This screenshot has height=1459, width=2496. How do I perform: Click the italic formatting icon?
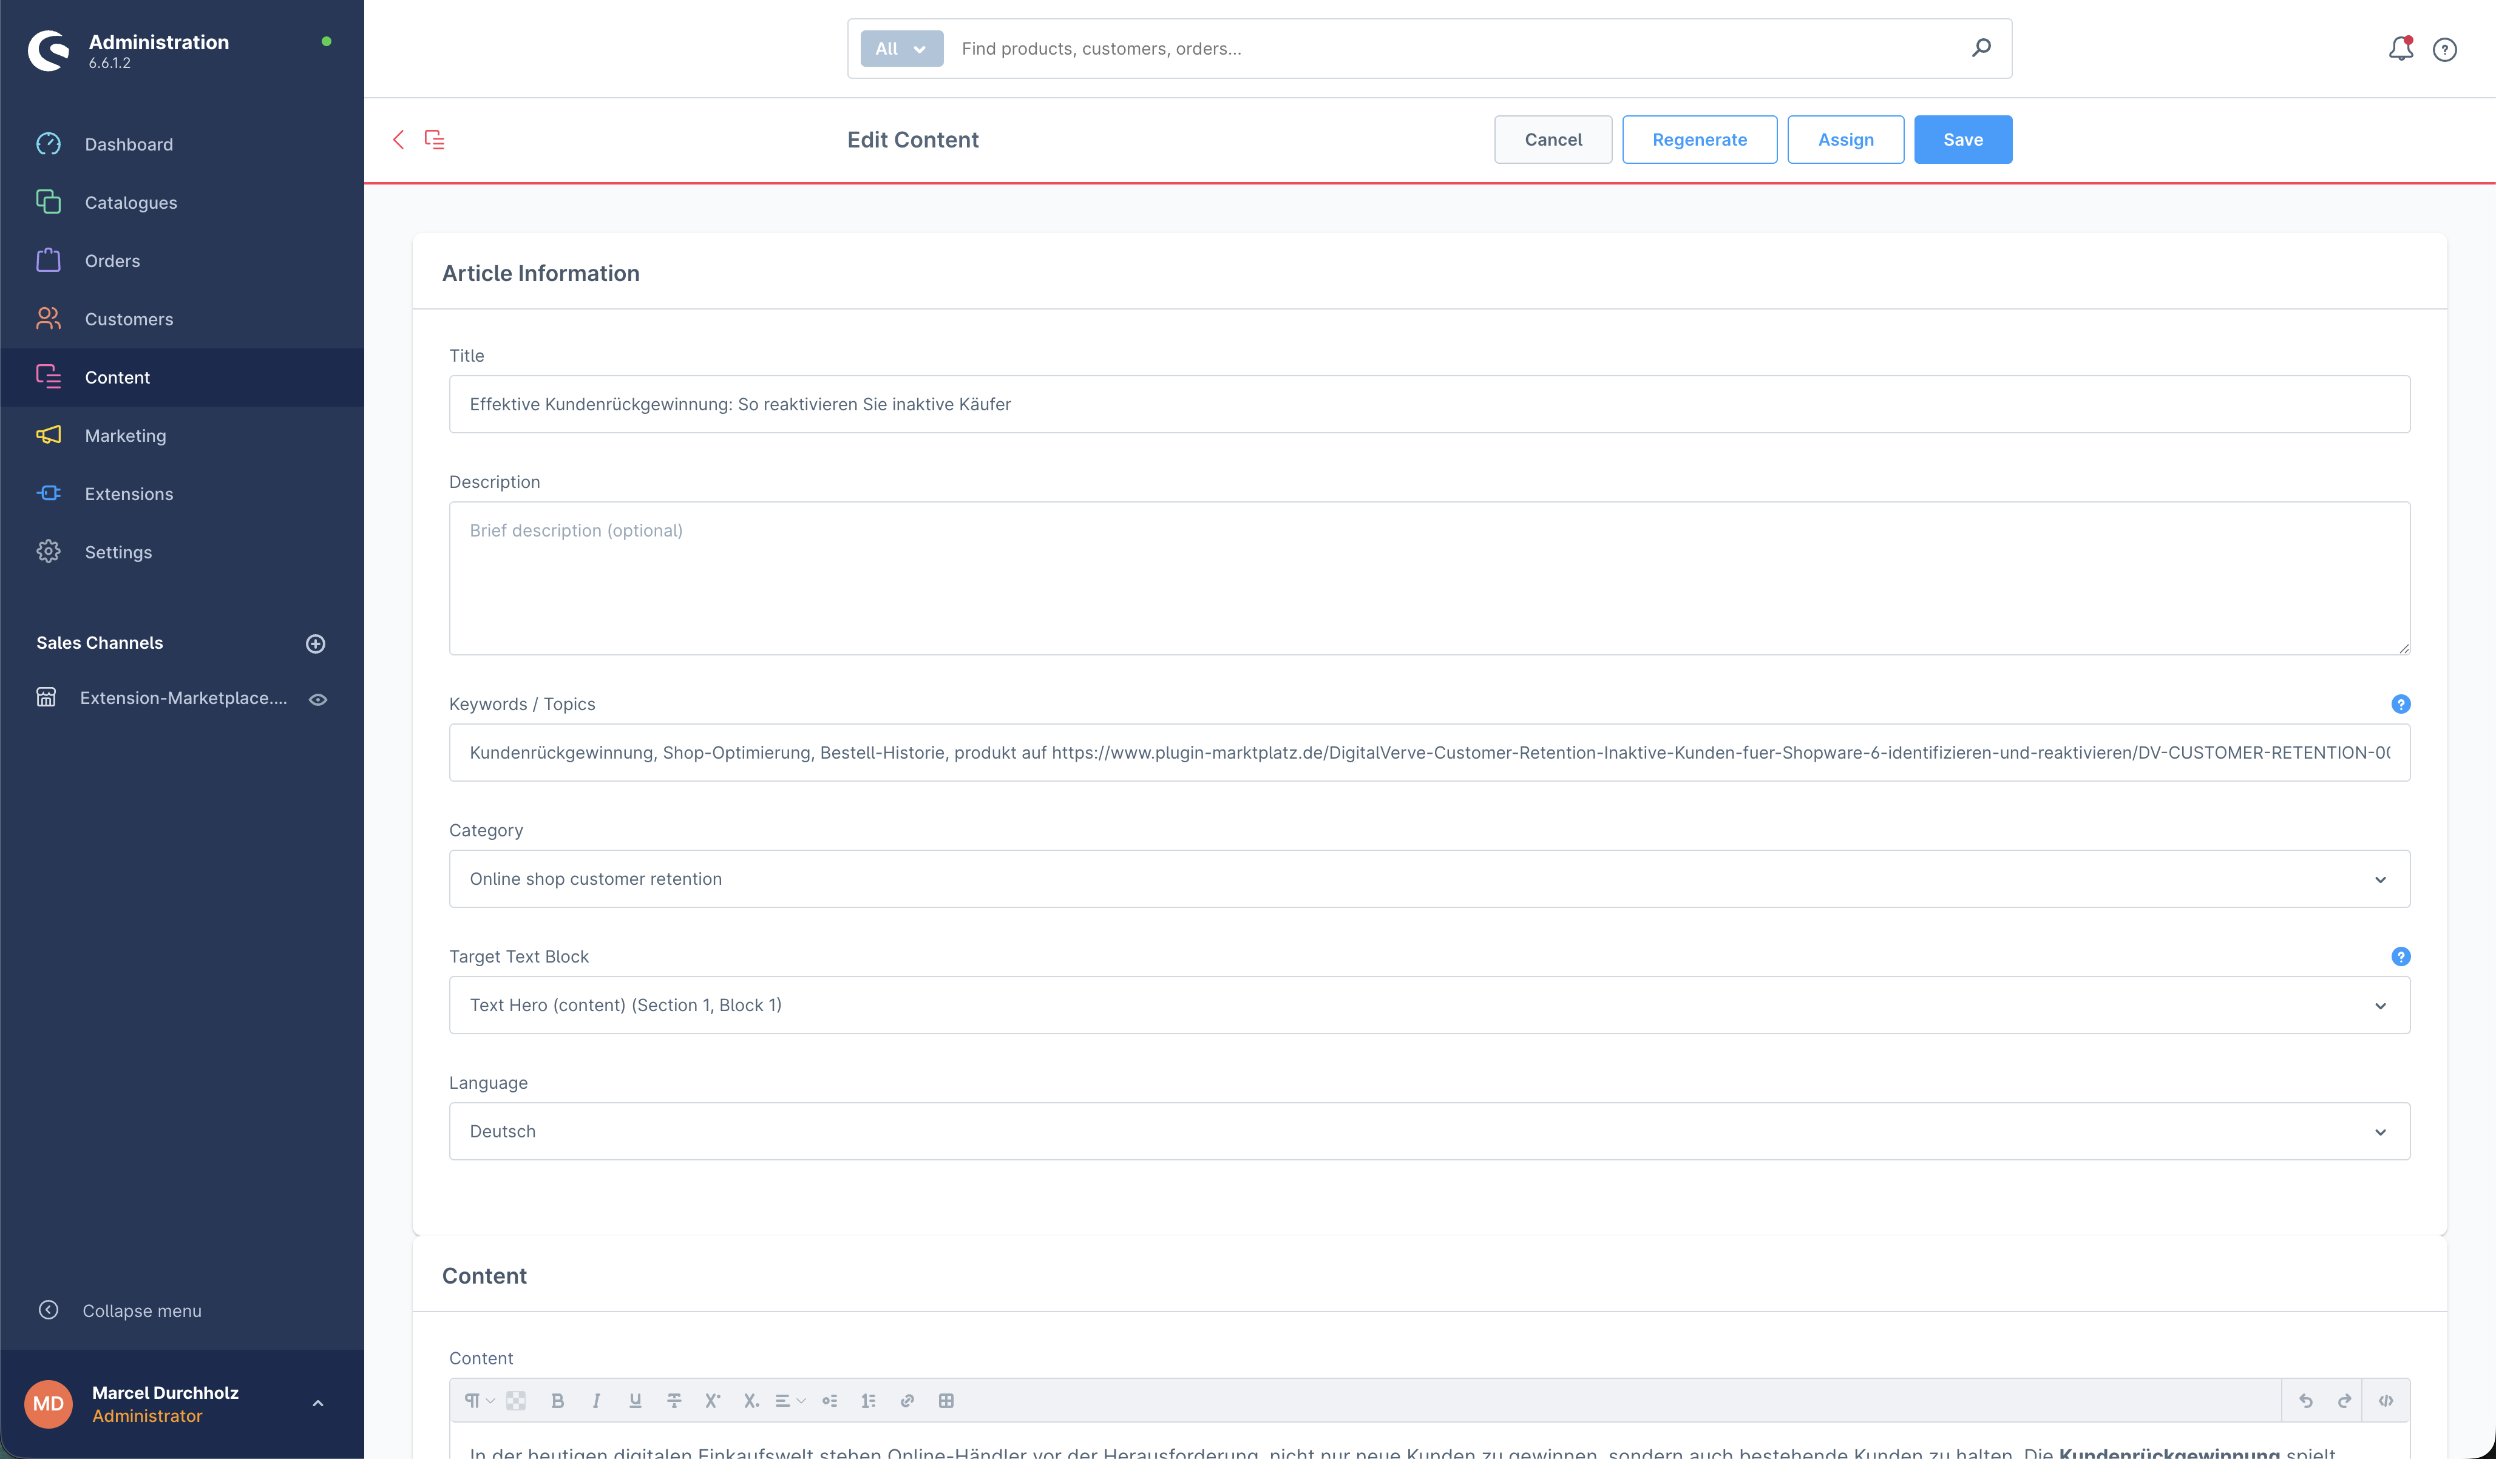pyautogui.click(x=596, y=1401)
